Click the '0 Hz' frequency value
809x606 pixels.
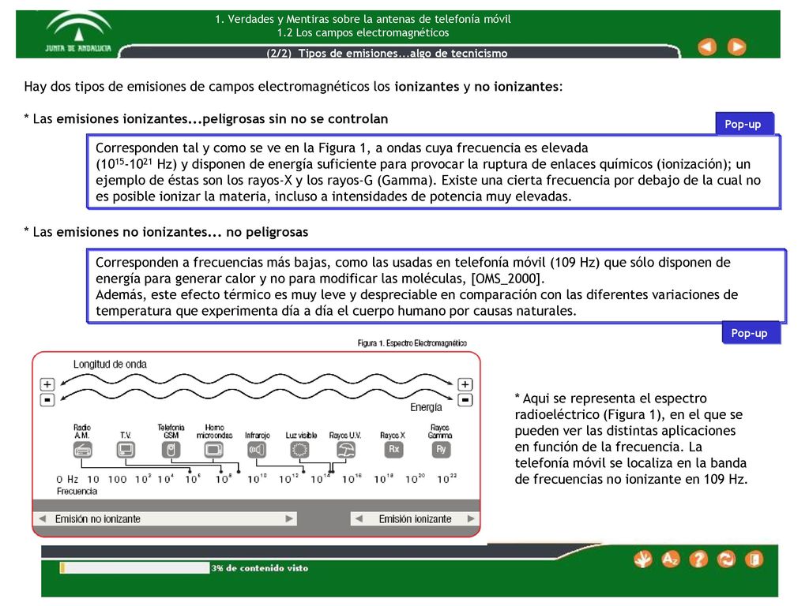click(67, 479)
